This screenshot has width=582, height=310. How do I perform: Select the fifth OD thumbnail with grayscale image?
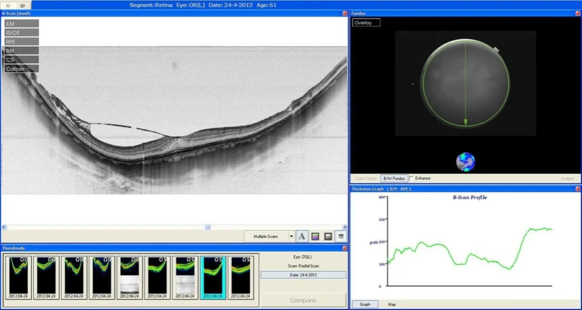point(130,278)
